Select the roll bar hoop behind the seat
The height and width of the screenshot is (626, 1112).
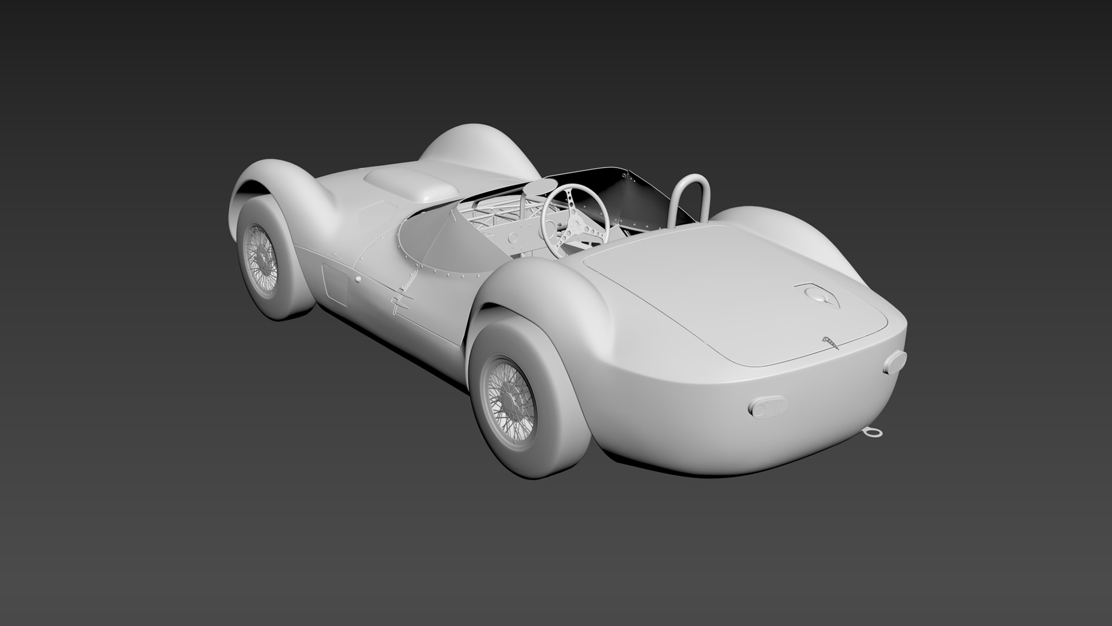coord(690,201)
